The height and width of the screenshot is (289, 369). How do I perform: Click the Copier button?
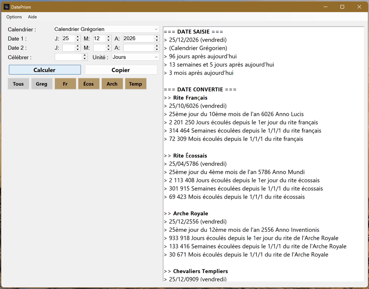[x=121, y=70]
